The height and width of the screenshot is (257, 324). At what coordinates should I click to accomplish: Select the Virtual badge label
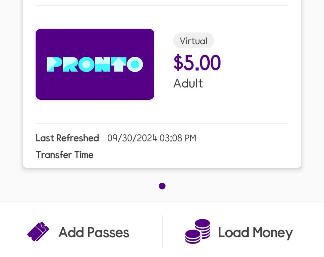[194, 41]
